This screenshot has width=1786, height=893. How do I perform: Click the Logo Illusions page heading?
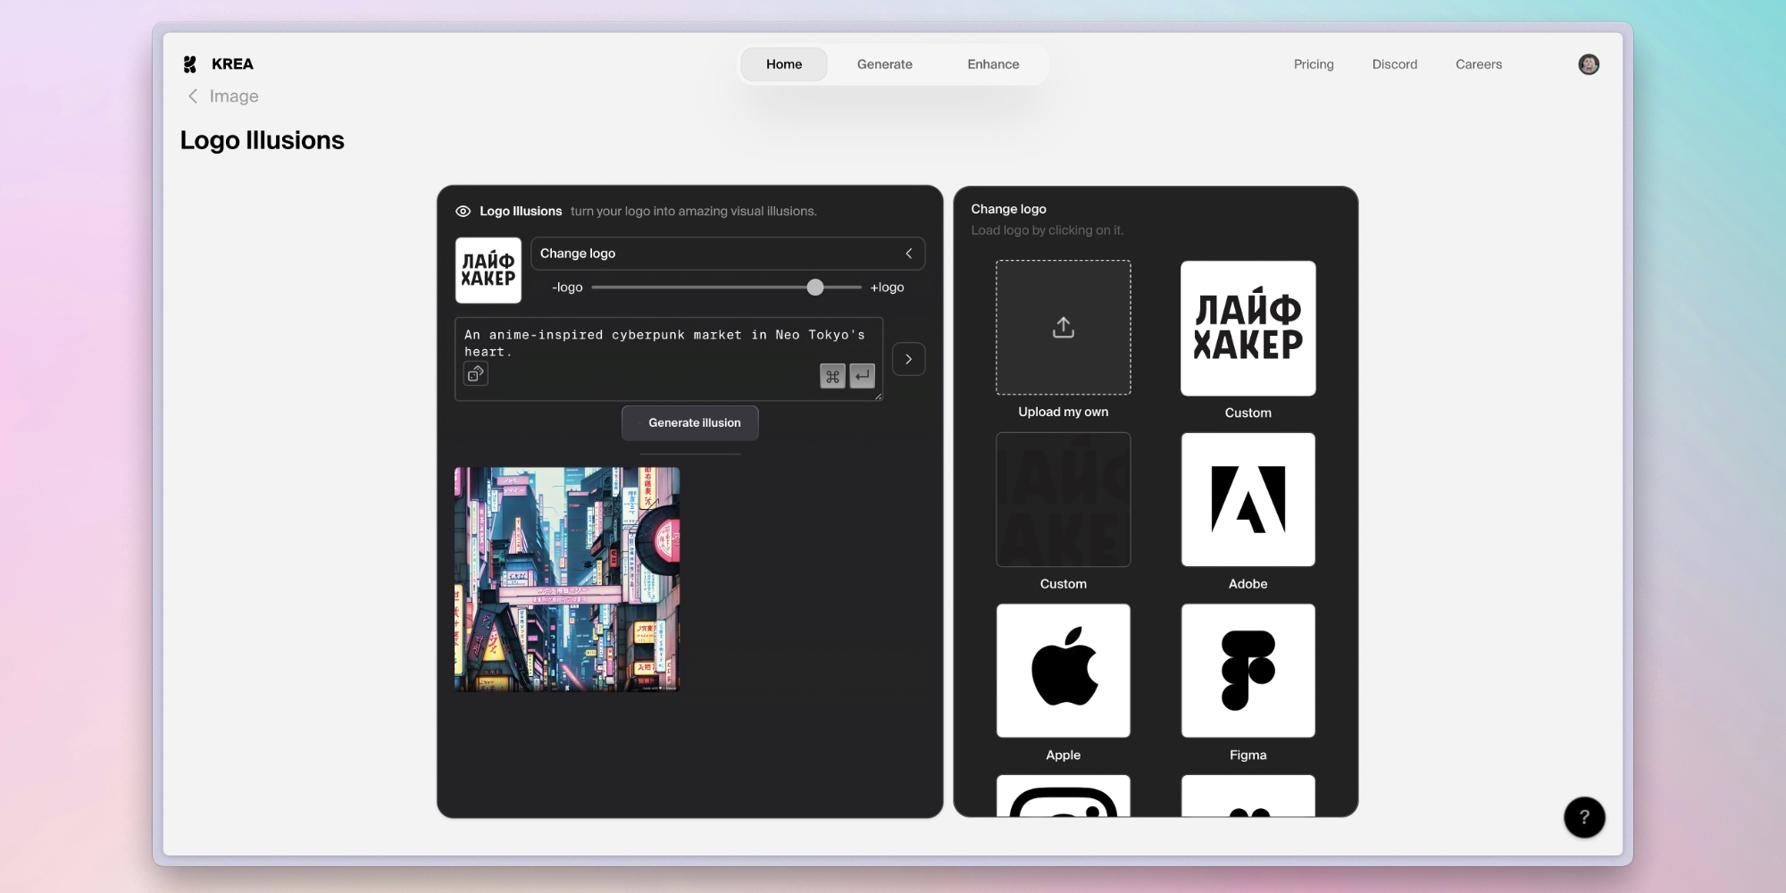point(263,140)
